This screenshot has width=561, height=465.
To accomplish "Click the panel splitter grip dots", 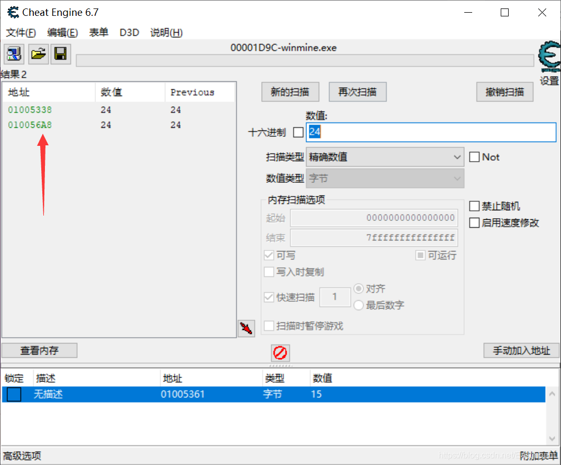I will point(281,366).
